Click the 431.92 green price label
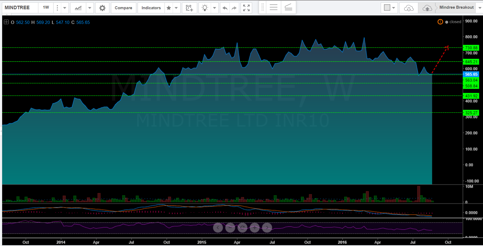Image resolution: width=483 pixels, height=246 pixels. click(471, 96)
